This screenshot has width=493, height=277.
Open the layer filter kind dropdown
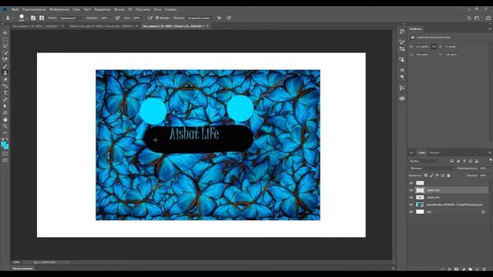click(424, 161)
